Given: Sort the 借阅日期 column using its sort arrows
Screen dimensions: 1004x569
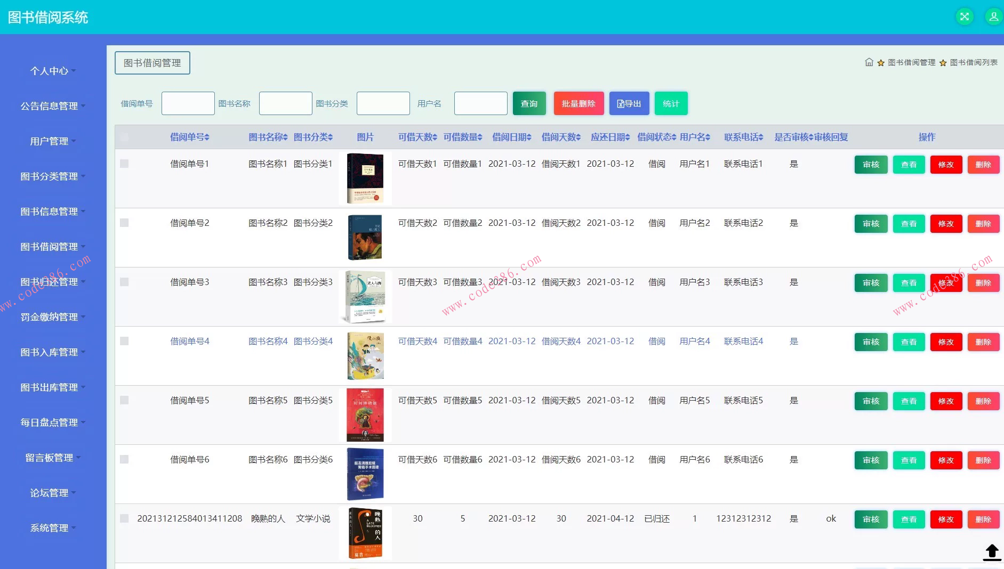Looking at the screenshot, I should (529, 137).
